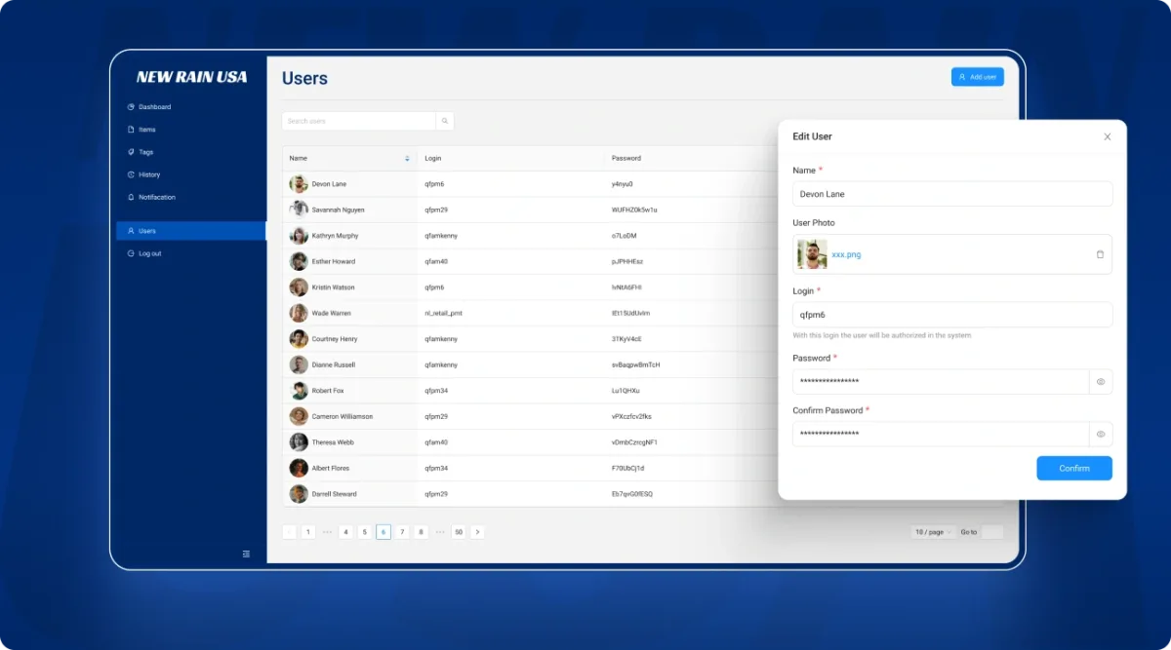
Task: Click the Login column header
Action: tap(433, 158)
